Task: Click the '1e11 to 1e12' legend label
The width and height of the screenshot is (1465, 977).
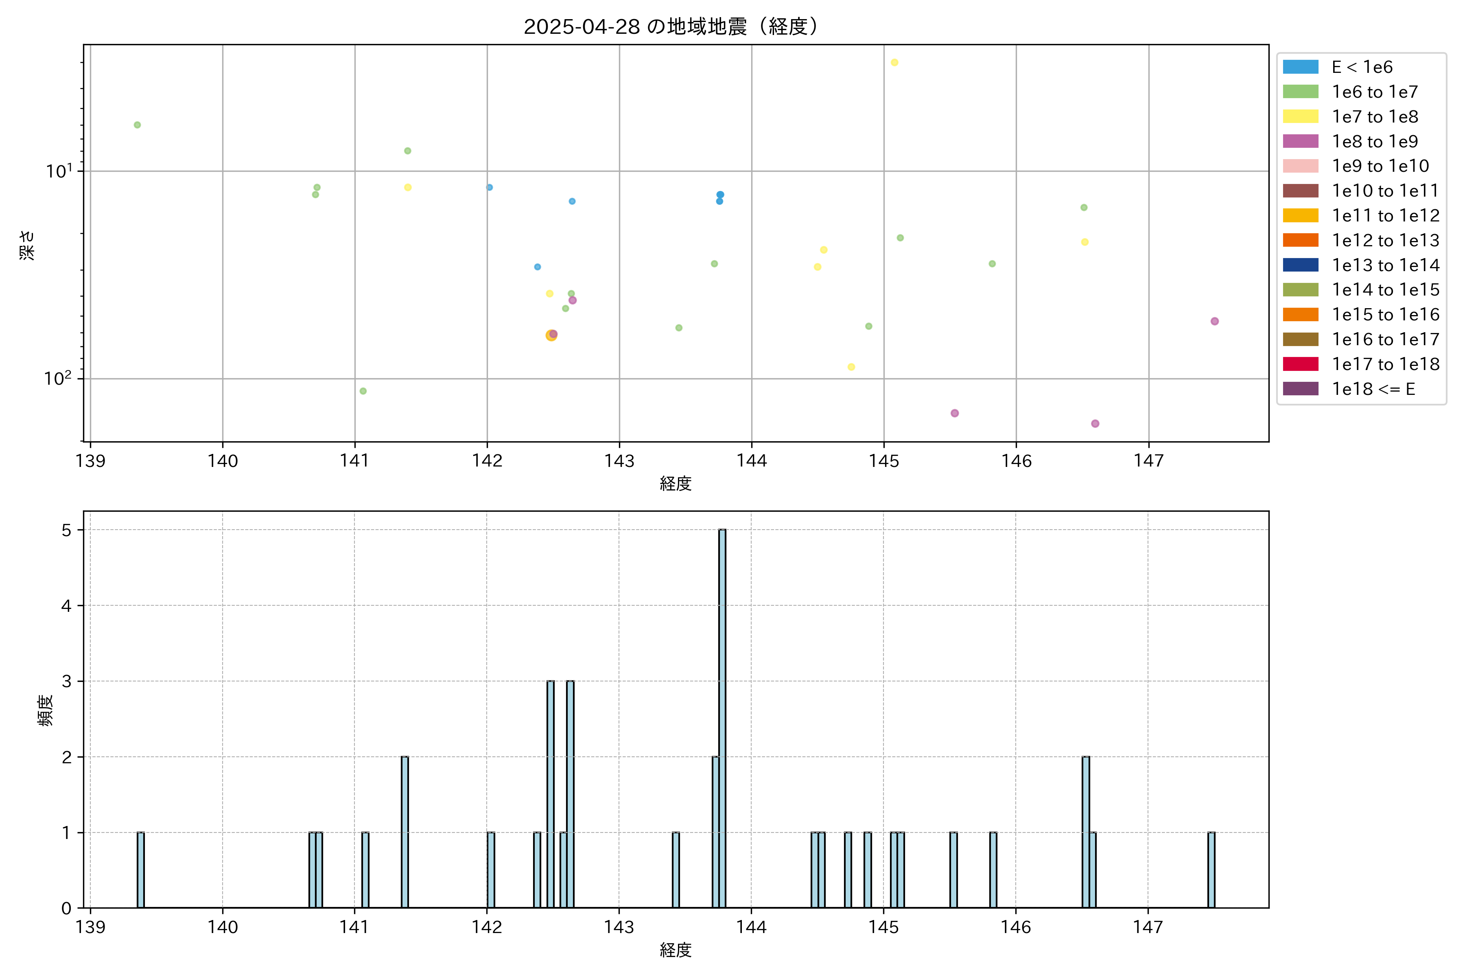Action: 1385,216
